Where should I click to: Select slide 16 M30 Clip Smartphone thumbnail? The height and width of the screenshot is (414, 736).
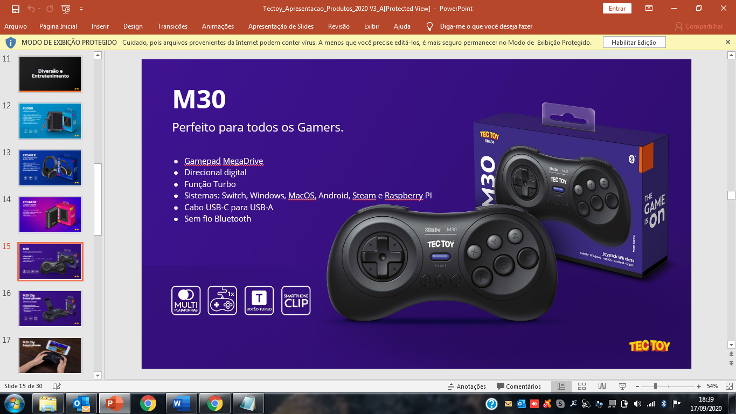click(x=51, y=308)
